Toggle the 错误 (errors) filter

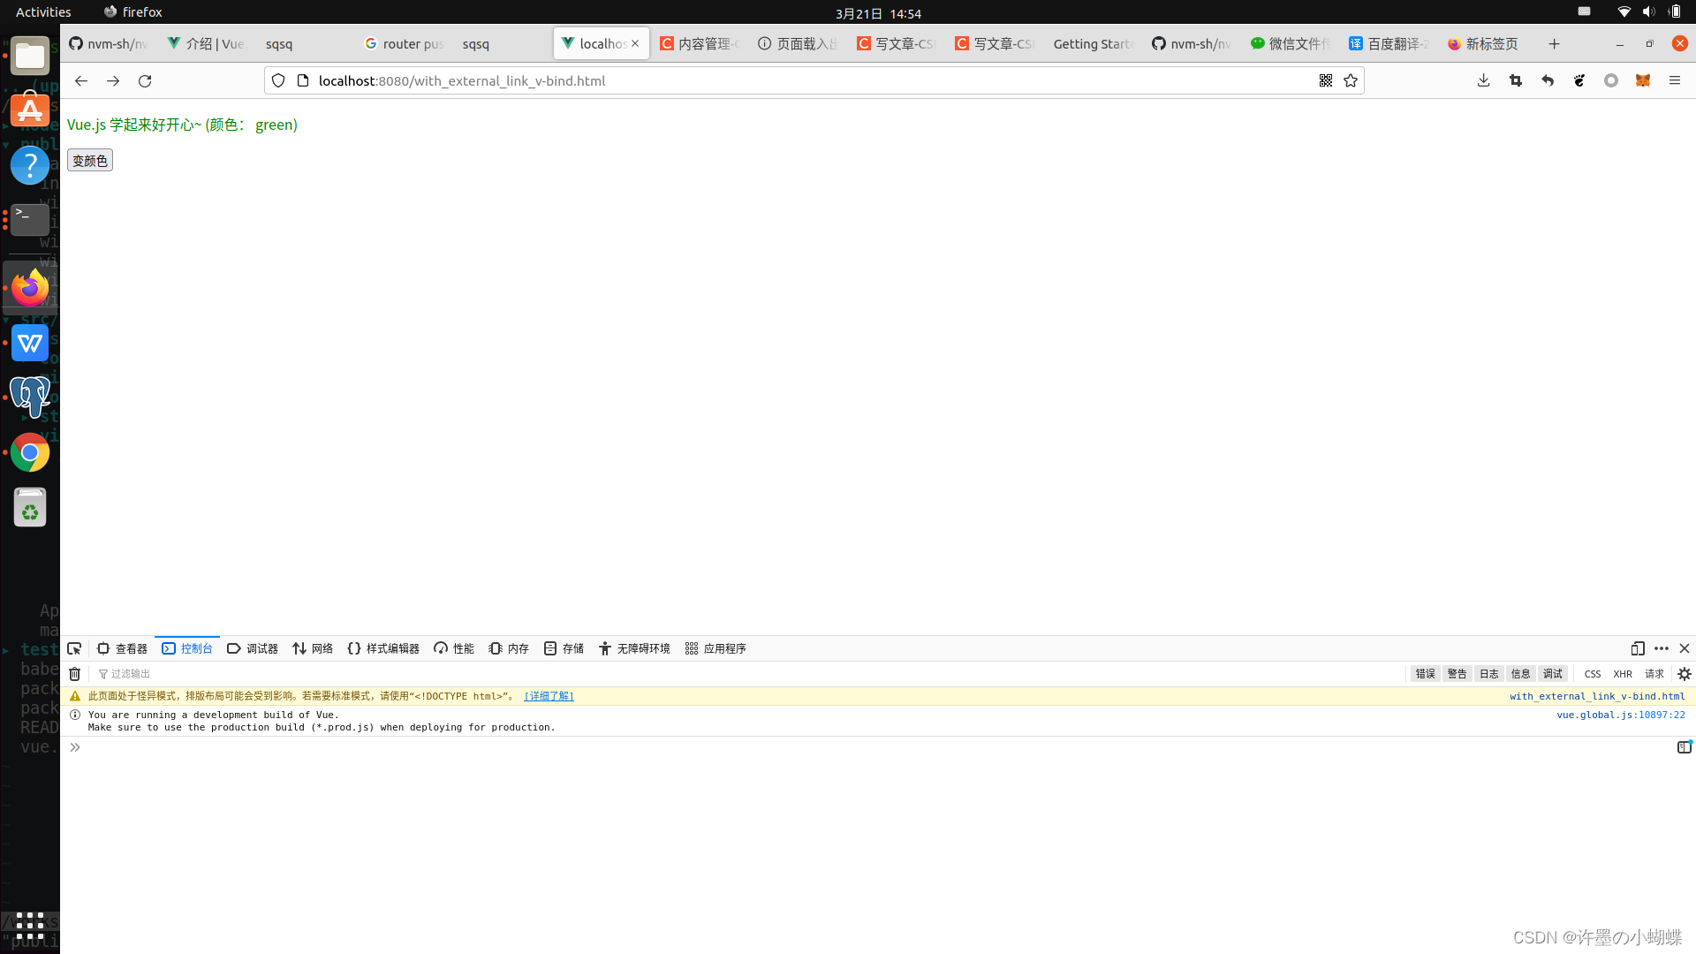click(1425, 674)
